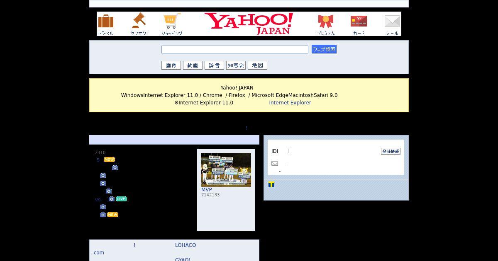Image resolution: width=498 pixels, height=261 pixels.
Task: Click the NEW badge next to headline 5
Action: tap(109, 159)
